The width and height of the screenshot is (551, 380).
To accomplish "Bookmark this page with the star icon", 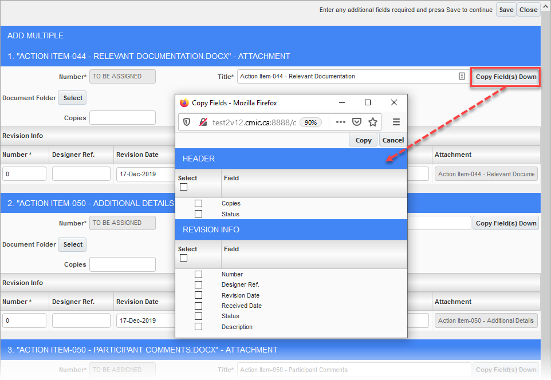I will (372, 122).
